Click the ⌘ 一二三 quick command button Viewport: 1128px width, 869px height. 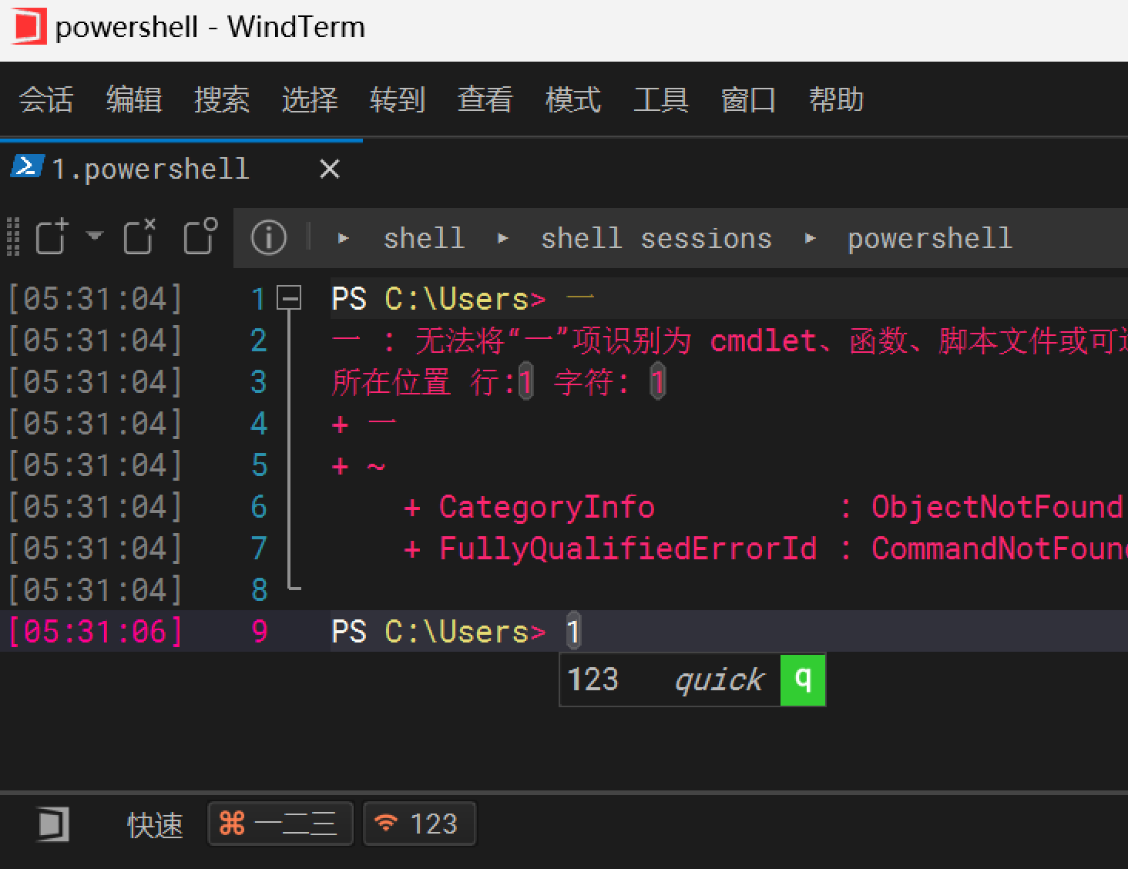click(280, 824)
